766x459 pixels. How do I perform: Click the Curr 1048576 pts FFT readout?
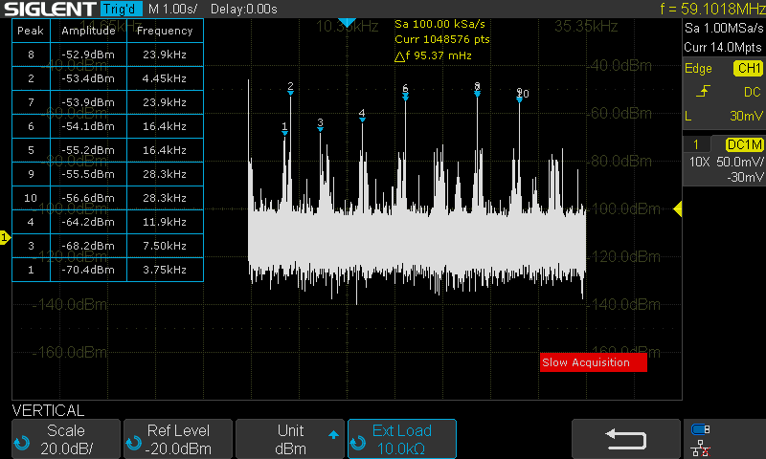(x=441, y=39)
